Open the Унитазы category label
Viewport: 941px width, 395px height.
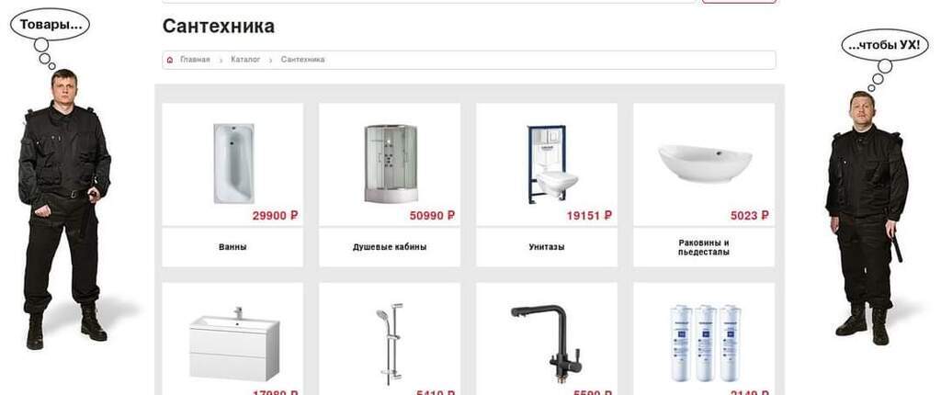pos(547,247)
